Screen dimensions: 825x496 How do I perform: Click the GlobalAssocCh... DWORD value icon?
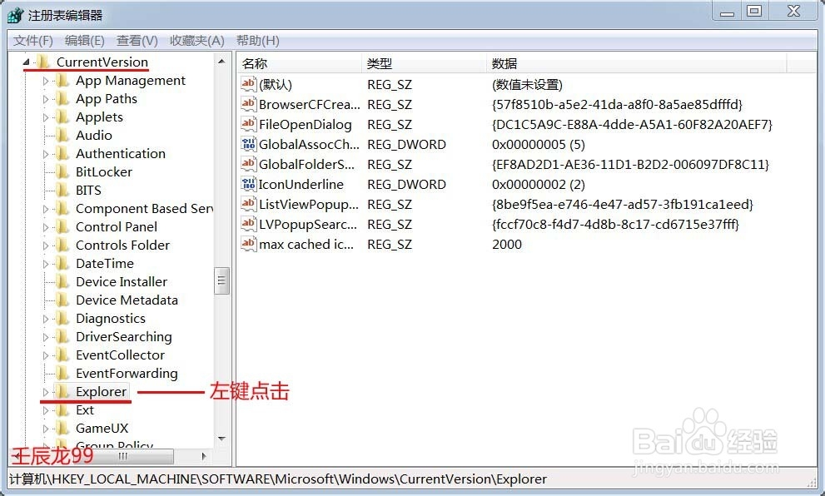(248, 144)
